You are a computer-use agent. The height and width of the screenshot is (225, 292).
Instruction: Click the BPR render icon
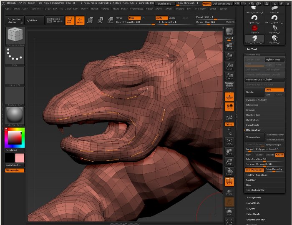229,32
